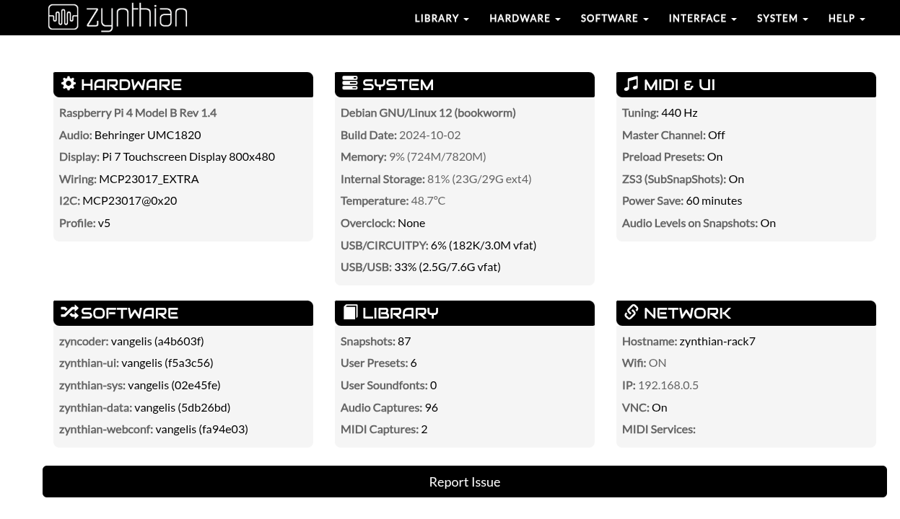The width and height of the screenshot is (900, 519).
Task: Click ZS3 (SubSnapShots): On entry
Action: click(x=683, y=179)
